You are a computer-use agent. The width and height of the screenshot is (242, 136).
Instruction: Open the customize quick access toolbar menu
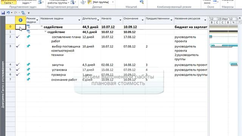[x=29, y=13]
